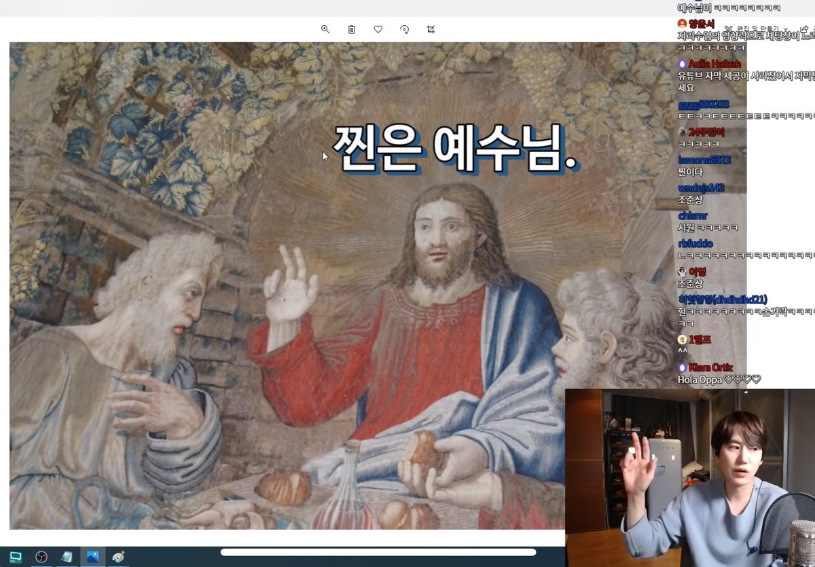The width and height of the screenshot is (815, 567).
Task: Open the notepad app in taskbar
Action: click(67, 557)
